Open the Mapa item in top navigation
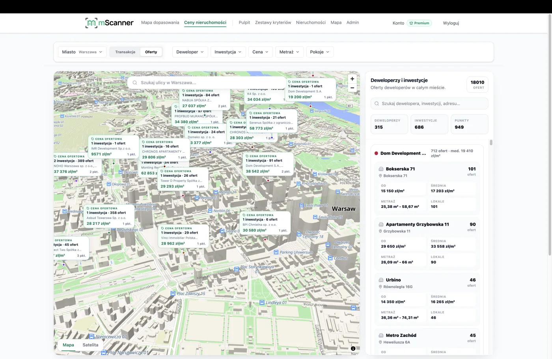This screenshot has height=359, width=552. click(x=336, y=22)
